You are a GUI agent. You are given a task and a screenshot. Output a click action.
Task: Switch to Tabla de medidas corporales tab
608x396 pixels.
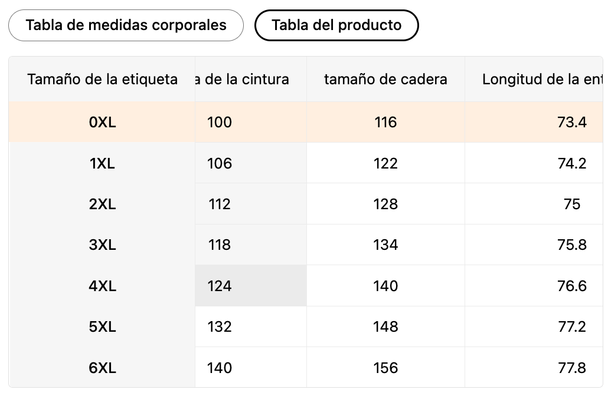pyautogui.click(x=126, y=25)
